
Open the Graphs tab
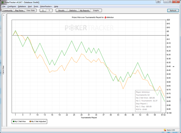[x=96, y=10]
